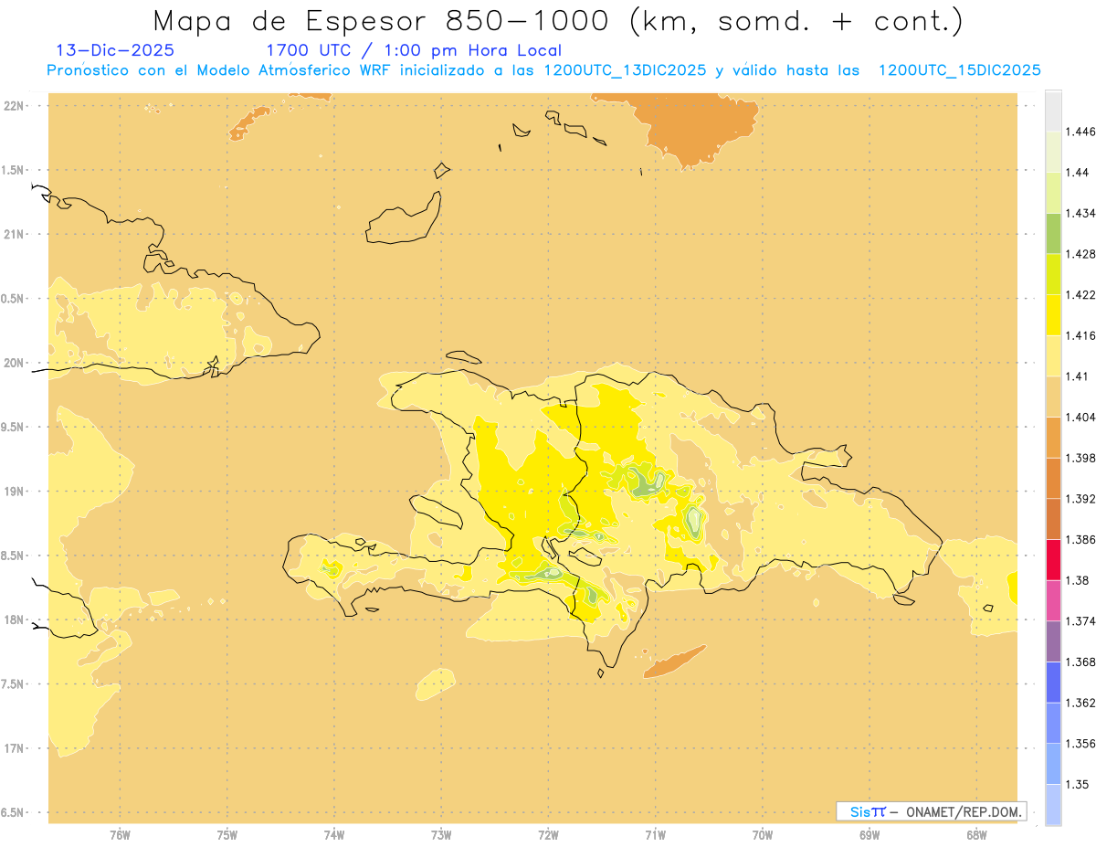1096x847 pixels.
Task: Click the colorbar value 1.404
Action: [x=1079, y=417]
